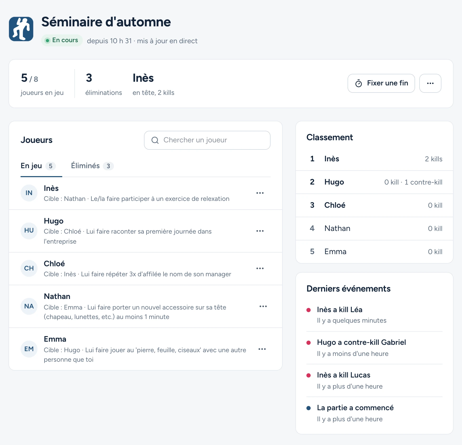Click the En cours status badge
The width and height of the screenshot is (462, 445).
point(62,40)
